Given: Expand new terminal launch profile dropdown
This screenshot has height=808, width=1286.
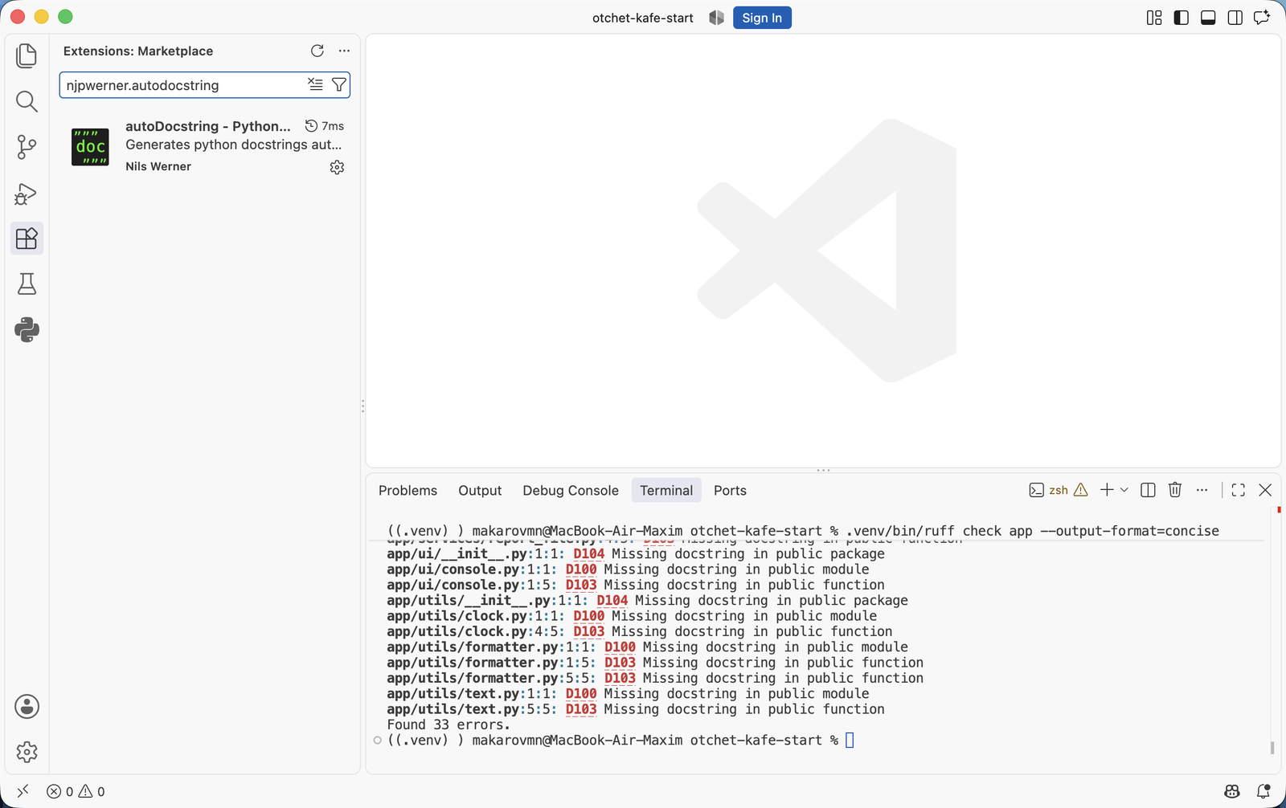Looking at the screenshot, I should pyautogui.click(x=1124, y=490).
